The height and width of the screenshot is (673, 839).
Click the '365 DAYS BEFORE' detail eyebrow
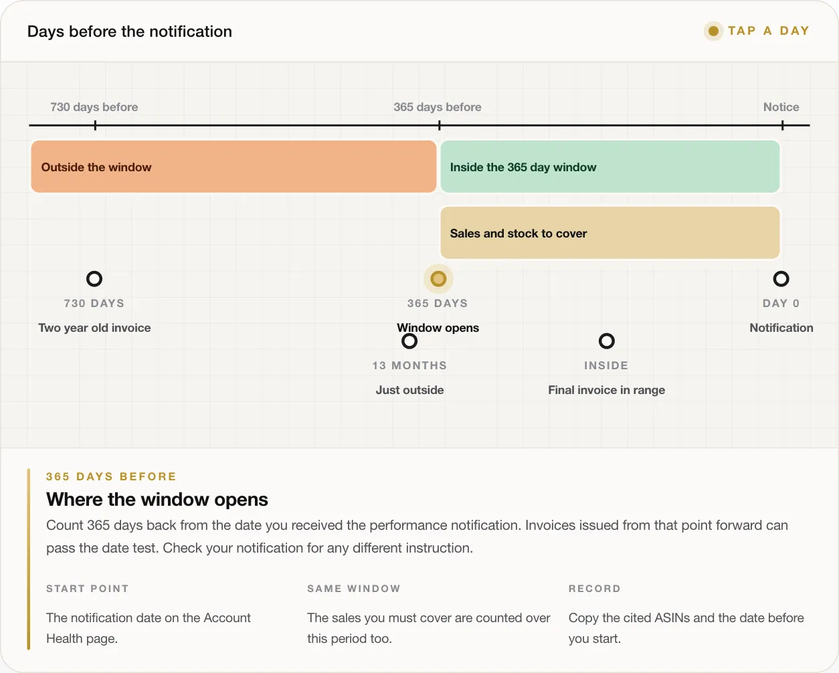point(111,476)
